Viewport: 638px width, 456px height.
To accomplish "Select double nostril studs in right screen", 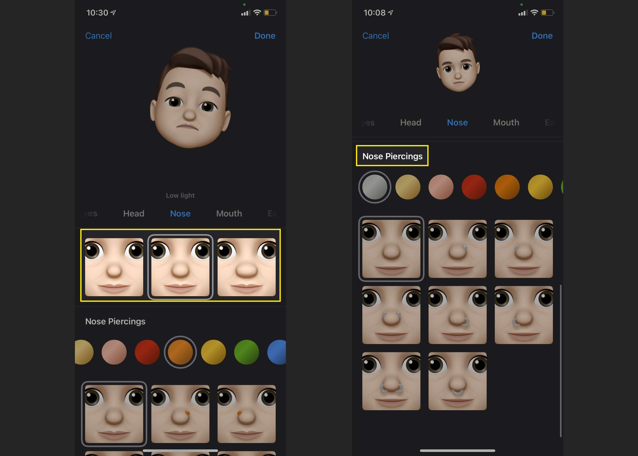I will pyautogui.click(x=391, y=315).
